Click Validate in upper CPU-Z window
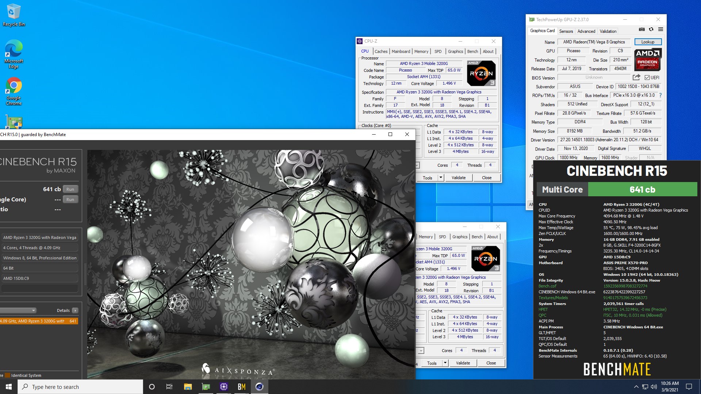Image resolution: width=701 pixels, height=394 pixels. [459, 178]
